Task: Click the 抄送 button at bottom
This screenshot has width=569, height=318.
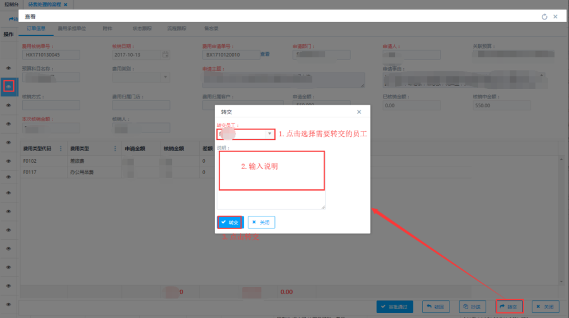Action: click(473, 307)
